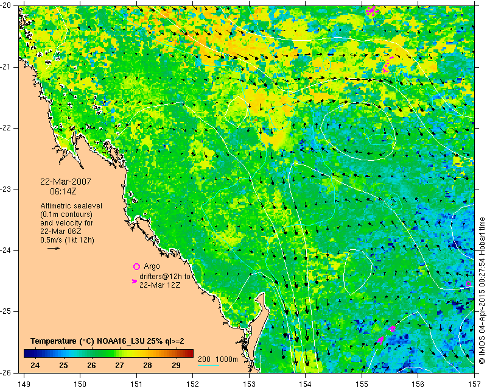This screenshot has width=487, height=390.
Task: Click the '150' longitude axis label
Action: [x=80, y=385]
